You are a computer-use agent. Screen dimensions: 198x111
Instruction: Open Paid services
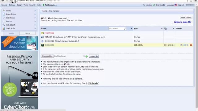click(x=51, y=5)
